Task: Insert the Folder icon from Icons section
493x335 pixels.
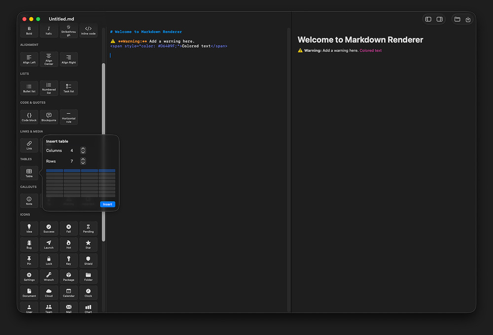Action: pos(88,276)
